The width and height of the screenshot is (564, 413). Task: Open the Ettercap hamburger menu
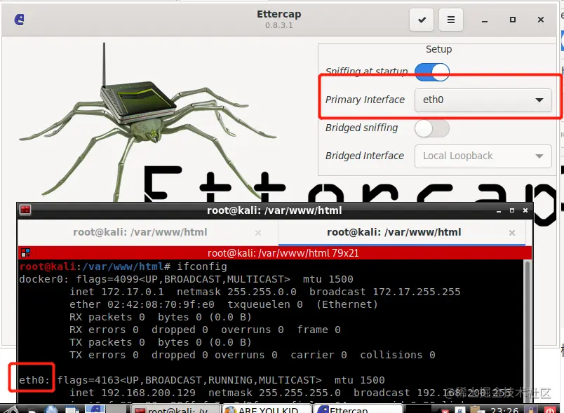coord(450,20)
